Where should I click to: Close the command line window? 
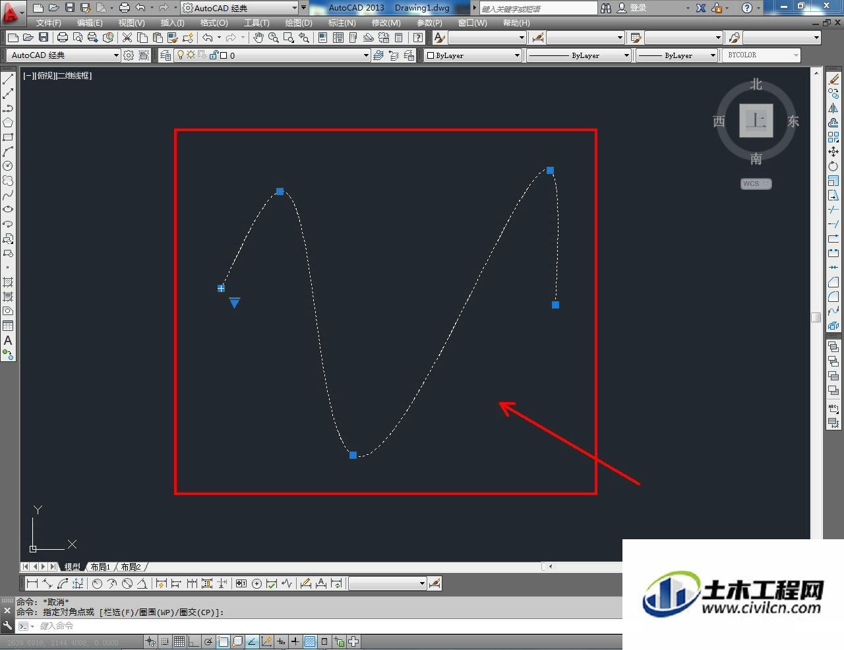point(7,611)
